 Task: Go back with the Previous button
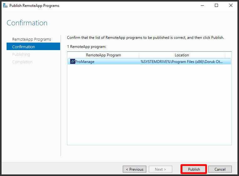pyautogui.click(x=134, y=169)
